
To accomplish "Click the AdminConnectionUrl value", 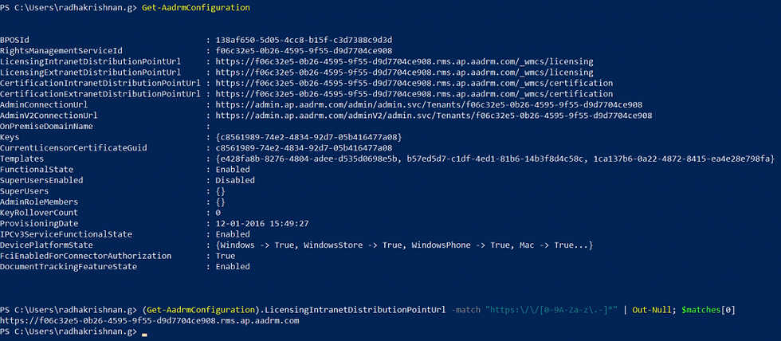I will coord(429,105).
